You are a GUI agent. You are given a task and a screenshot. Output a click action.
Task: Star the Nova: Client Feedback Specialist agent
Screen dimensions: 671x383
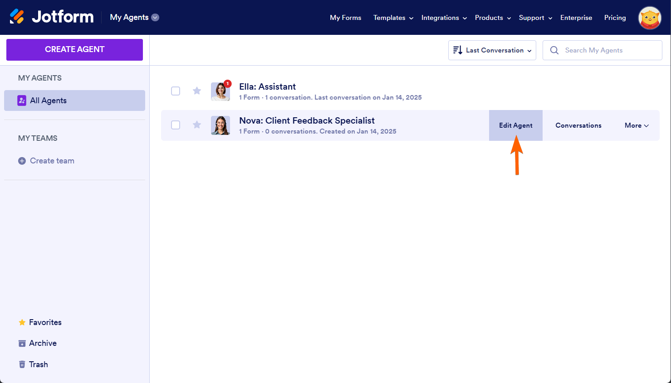[197, 125]
